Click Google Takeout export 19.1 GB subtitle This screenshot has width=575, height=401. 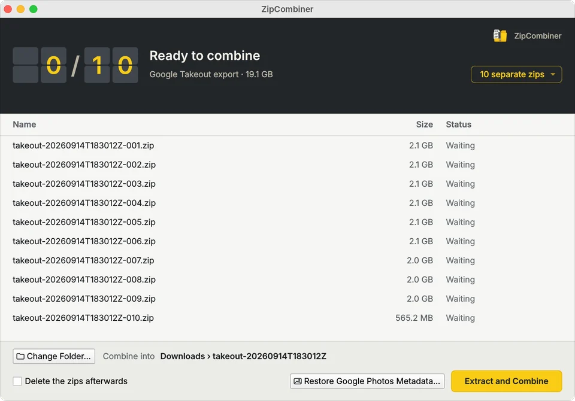click(211, 74)
